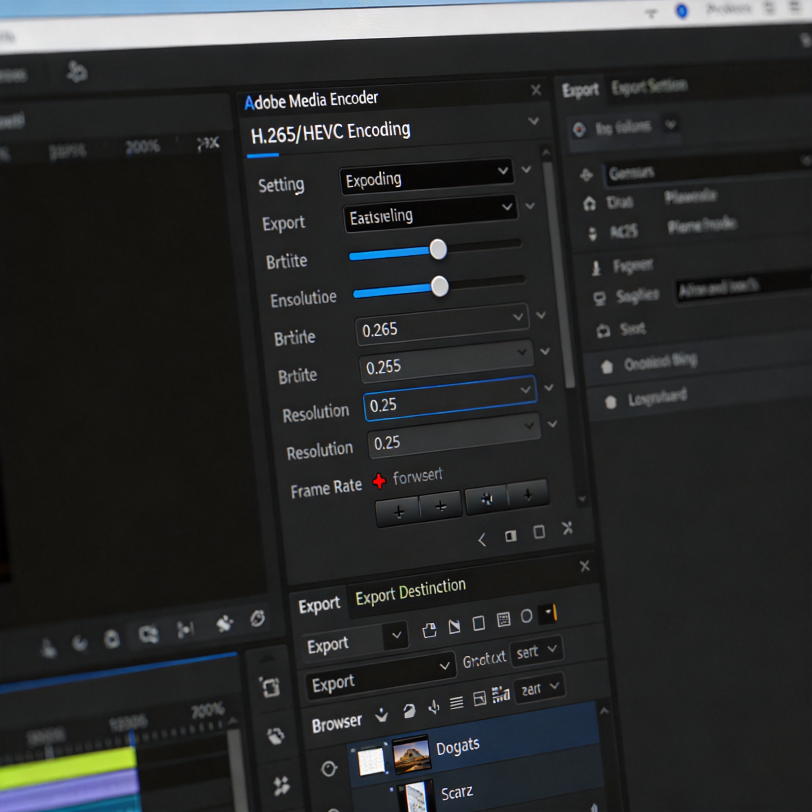Screen dimensions: 812x812
Task: Adjust the Ensolutioe slider handle
Action: tap(440, 286)
